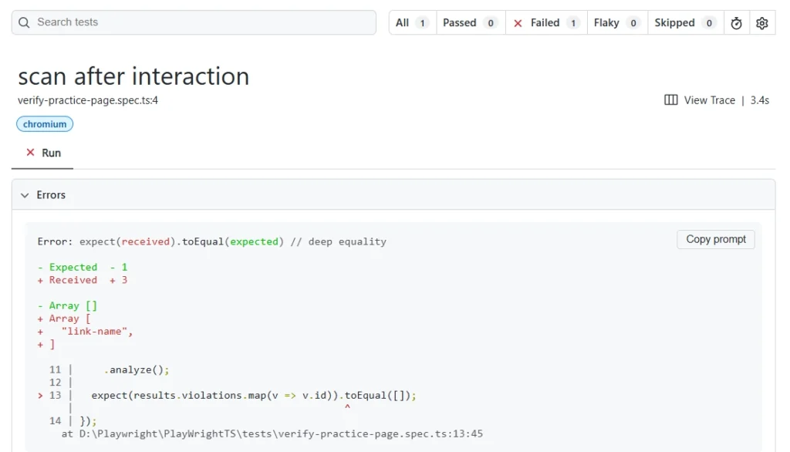Viewport: 790px width, 452px height.
Task: Click the verify-practice-page.spec.ts:4 file text
Action: pos(88,100)
